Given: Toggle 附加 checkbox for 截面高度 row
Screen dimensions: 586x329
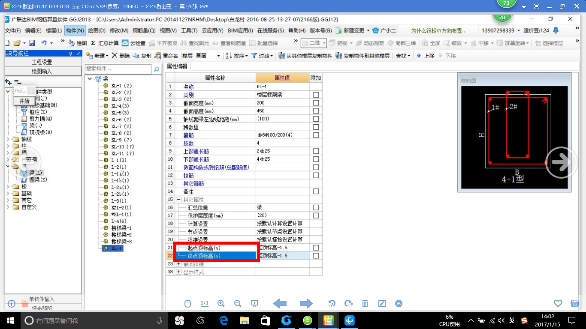Looking at the screenshot, I should coord(316,111).
